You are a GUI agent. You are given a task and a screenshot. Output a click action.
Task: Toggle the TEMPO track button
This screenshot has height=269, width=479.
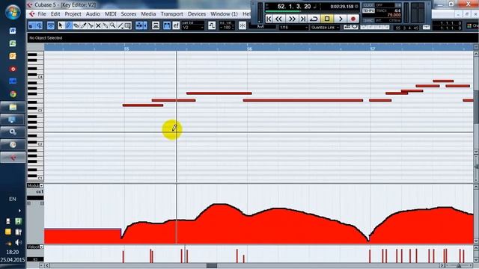pyautogui.click(x=368, y=10)
